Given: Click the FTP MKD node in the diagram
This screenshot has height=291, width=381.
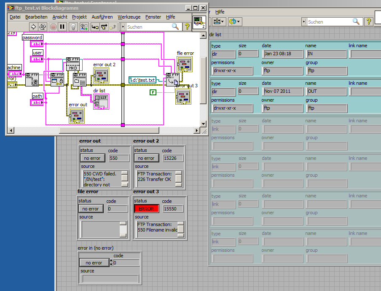Looking at the screenshot, I should pyautogui.click(x=73, y=65).
